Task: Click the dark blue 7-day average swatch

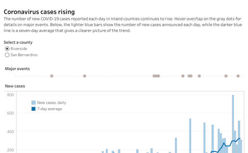Action: click(x=33, y=109)
